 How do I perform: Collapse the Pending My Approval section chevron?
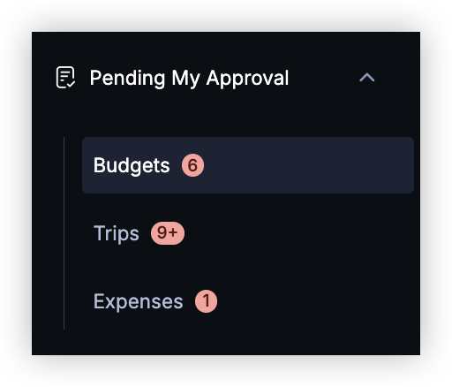[x=366, y=78]
